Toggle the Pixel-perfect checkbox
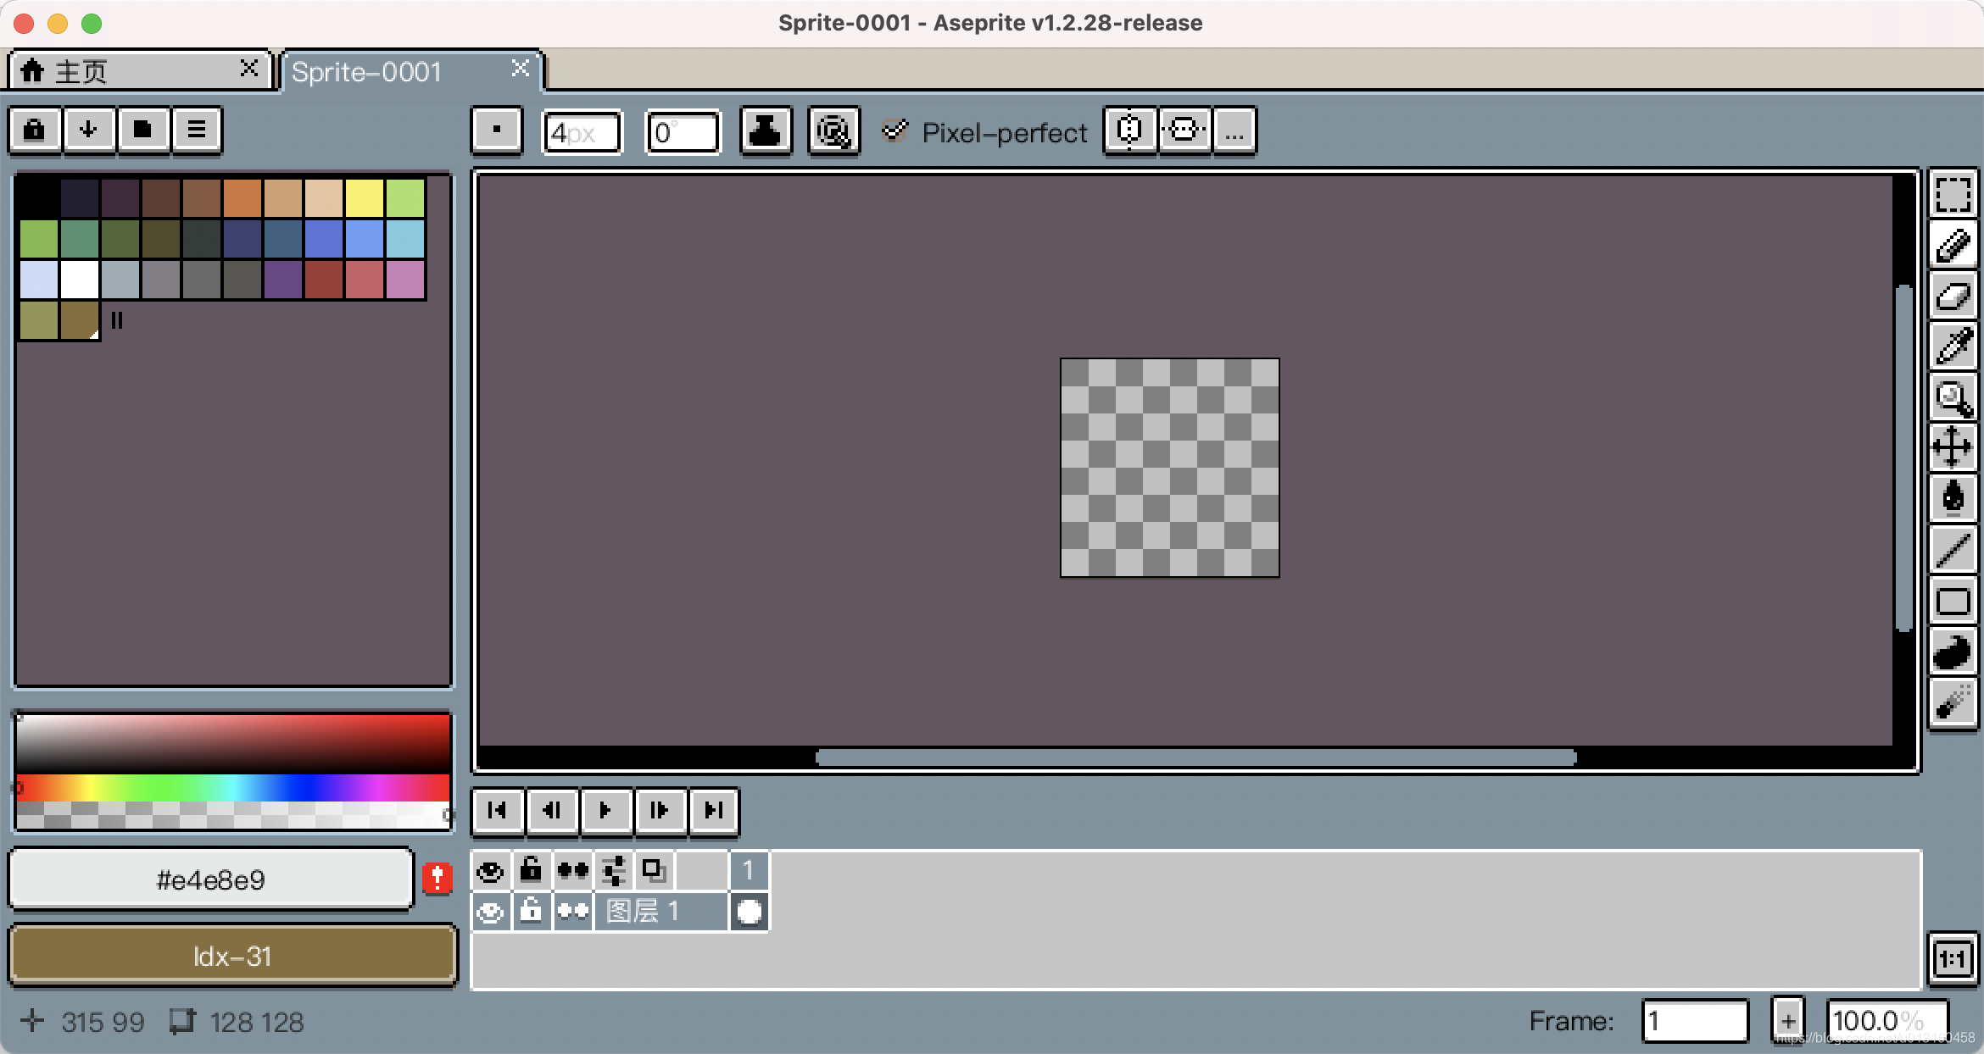 pyautogui.click(x=894, y=131)
